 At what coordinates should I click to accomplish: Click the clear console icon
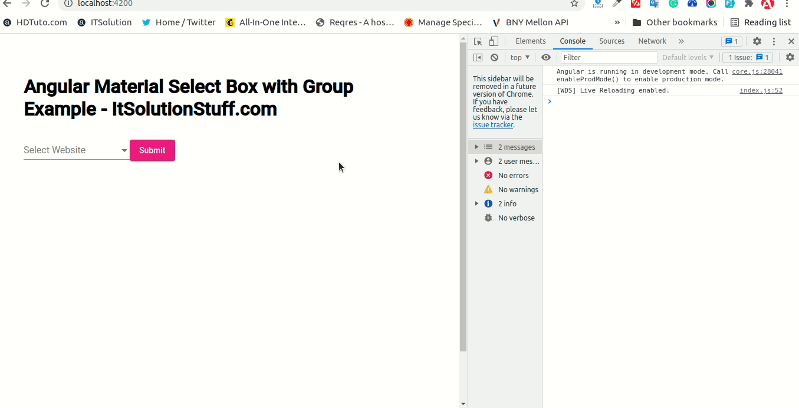(x=494, y=57)
